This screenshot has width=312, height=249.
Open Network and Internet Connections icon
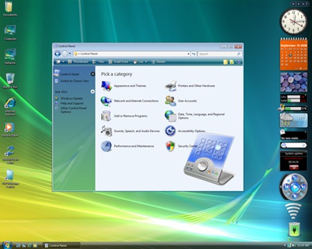coord(106,101)
